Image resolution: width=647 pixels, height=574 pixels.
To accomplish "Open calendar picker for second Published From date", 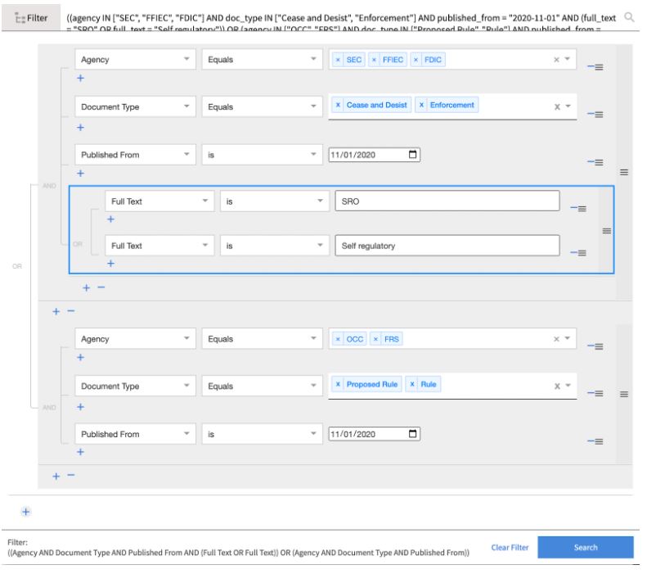I will [412, 434].
